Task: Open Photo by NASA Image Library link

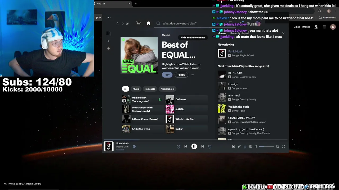Action: tap(25, 184)
